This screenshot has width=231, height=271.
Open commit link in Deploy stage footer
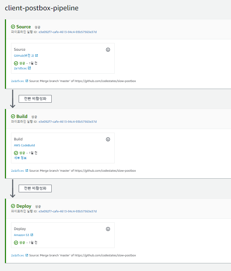coord(18,255)
